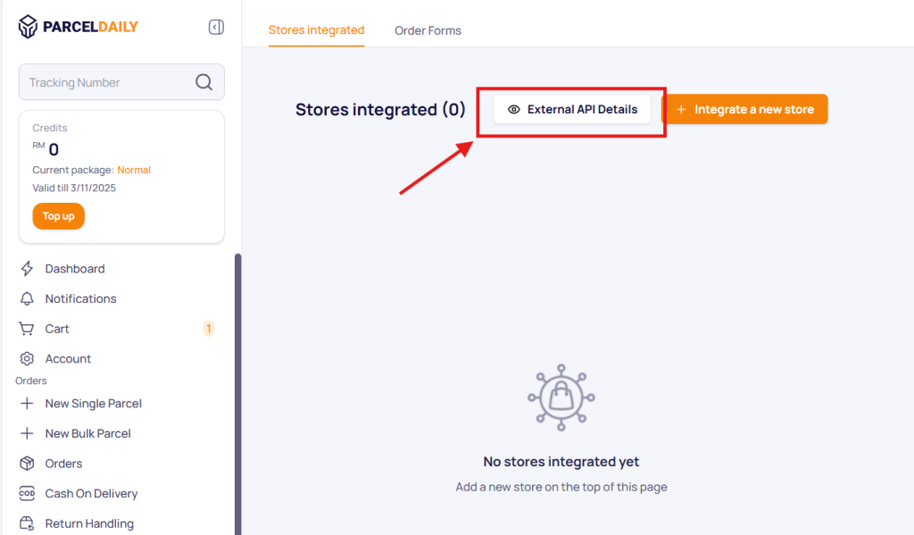This screenshot has width=914, height=535.
Task: Click the plus icon for New Single Parcel
Action: click(x=27, y=404)
